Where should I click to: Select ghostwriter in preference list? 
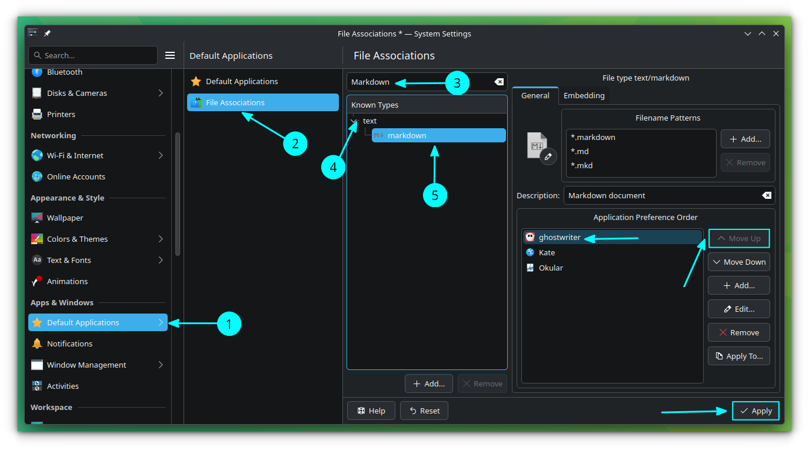[x=612, y=237]
